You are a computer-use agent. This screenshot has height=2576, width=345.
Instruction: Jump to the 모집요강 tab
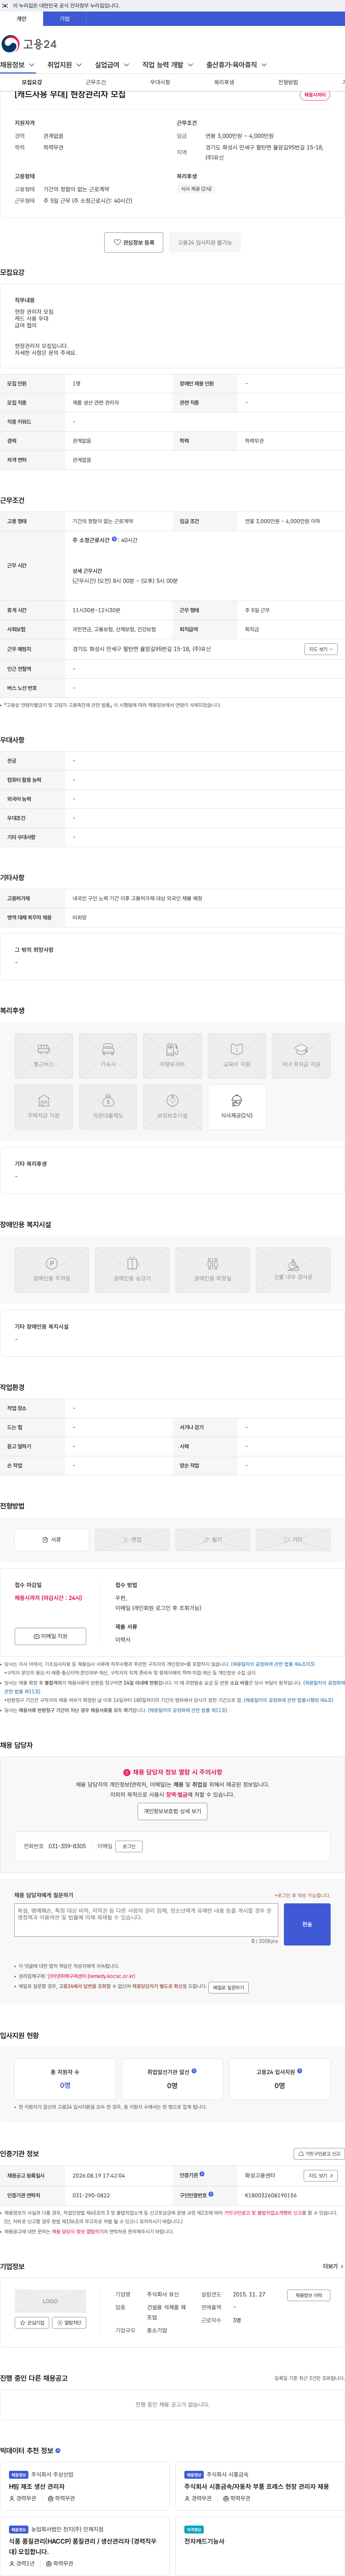tap(32, 82)
